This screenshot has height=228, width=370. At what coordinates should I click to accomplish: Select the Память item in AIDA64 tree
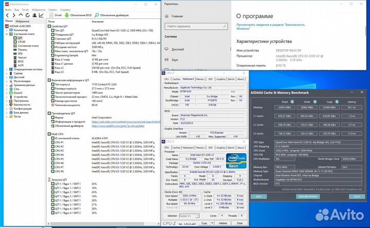20,50
